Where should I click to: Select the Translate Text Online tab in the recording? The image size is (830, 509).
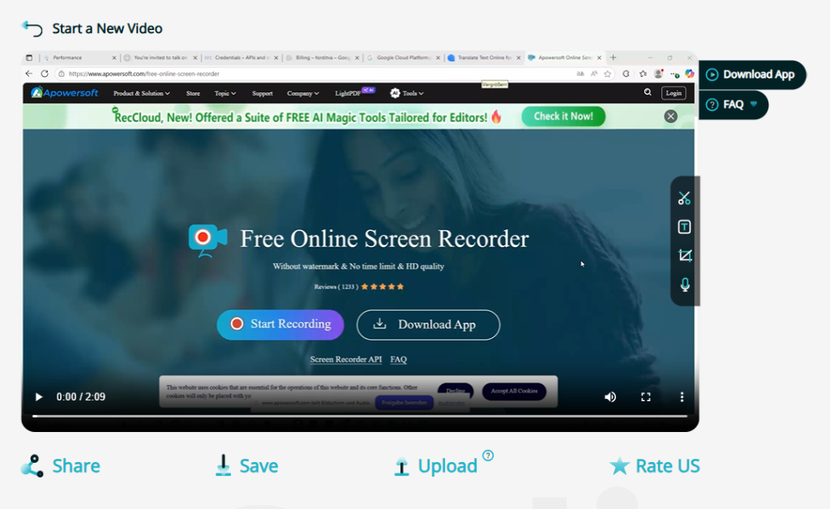pos(485,58)
